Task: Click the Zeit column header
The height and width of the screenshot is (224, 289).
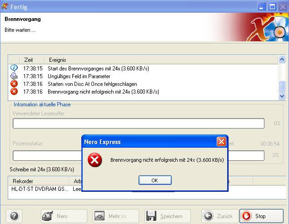Action: (x=32, y=60)
